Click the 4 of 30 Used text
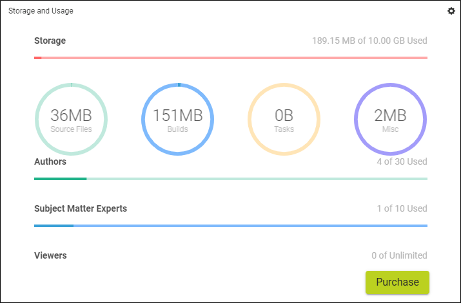 click(x=402, y=161)
